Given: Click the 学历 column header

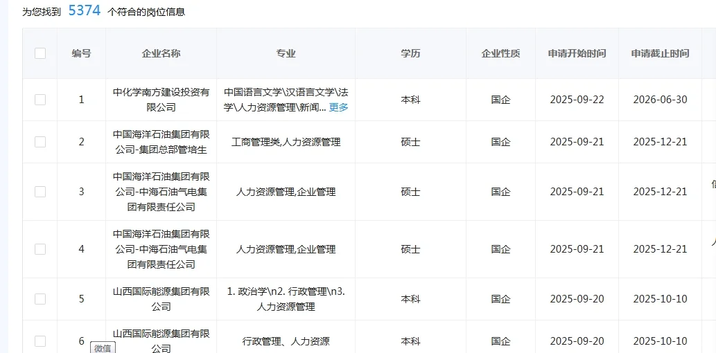Looking at the screenshot, I should (x=410, y=53).
